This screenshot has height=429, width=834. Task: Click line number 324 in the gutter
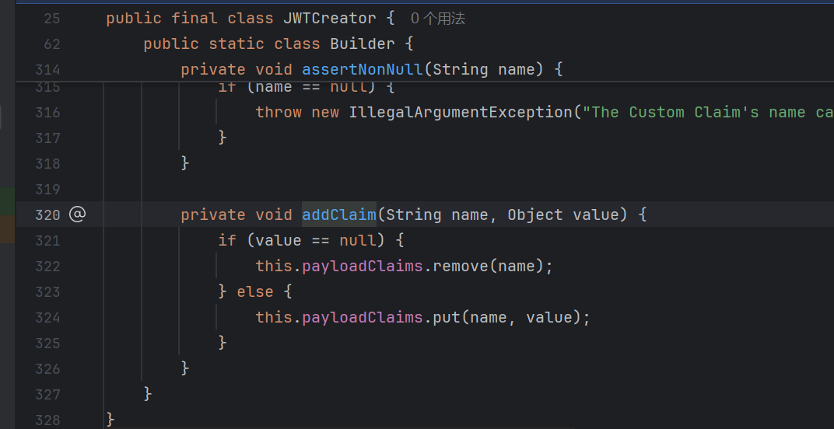[x=47, y=317]
